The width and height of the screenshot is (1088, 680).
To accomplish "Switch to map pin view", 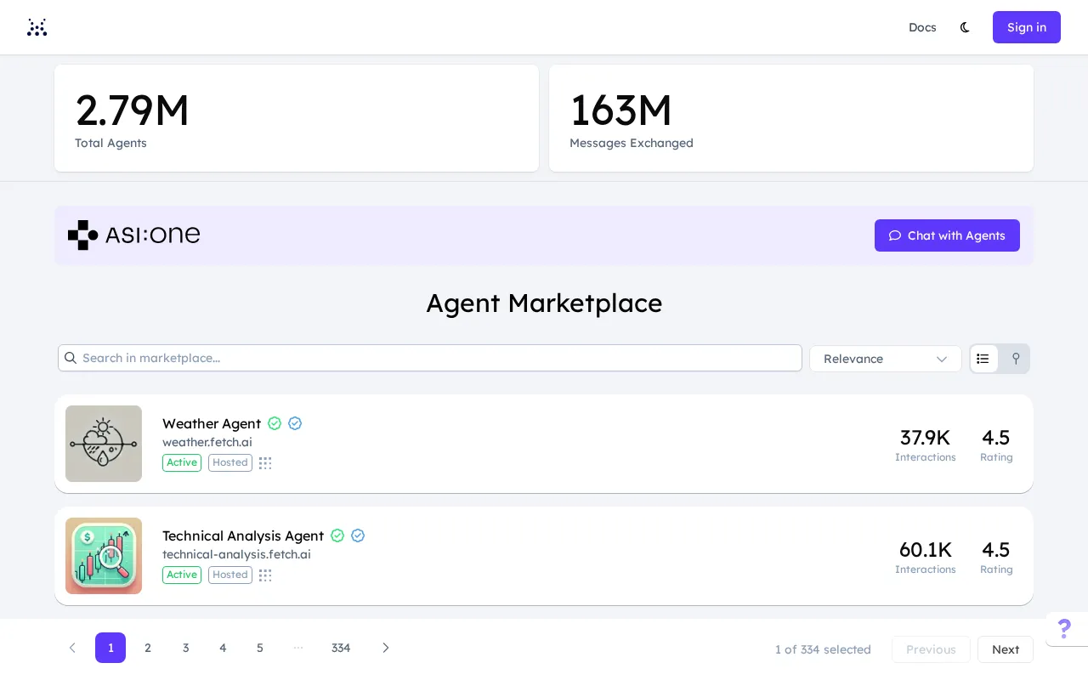I will tap(1015, 359).
